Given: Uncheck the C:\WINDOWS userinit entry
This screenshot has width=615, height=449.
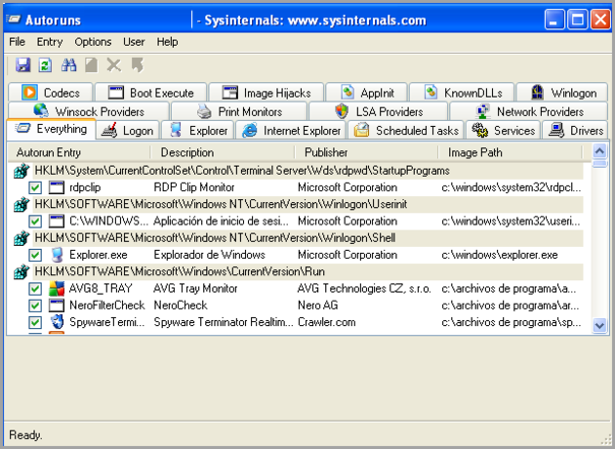Looking at the screenshot, I should coord(35,222).
